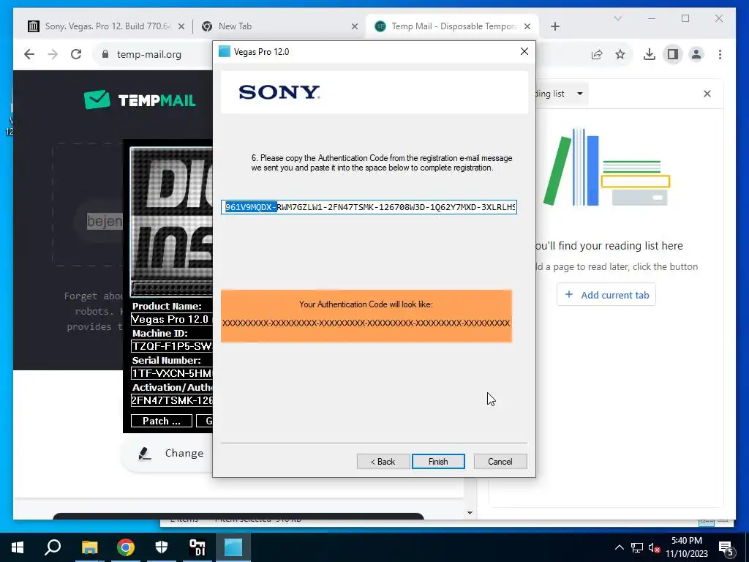
Task: Bookmark this page with the star icon
Action: [x=620, y=54]
